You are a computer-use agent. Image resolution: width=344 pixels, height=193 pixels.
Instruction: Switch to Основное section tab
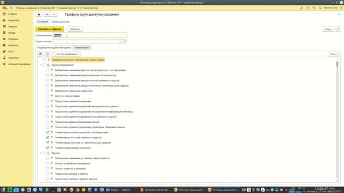(42, 21)
